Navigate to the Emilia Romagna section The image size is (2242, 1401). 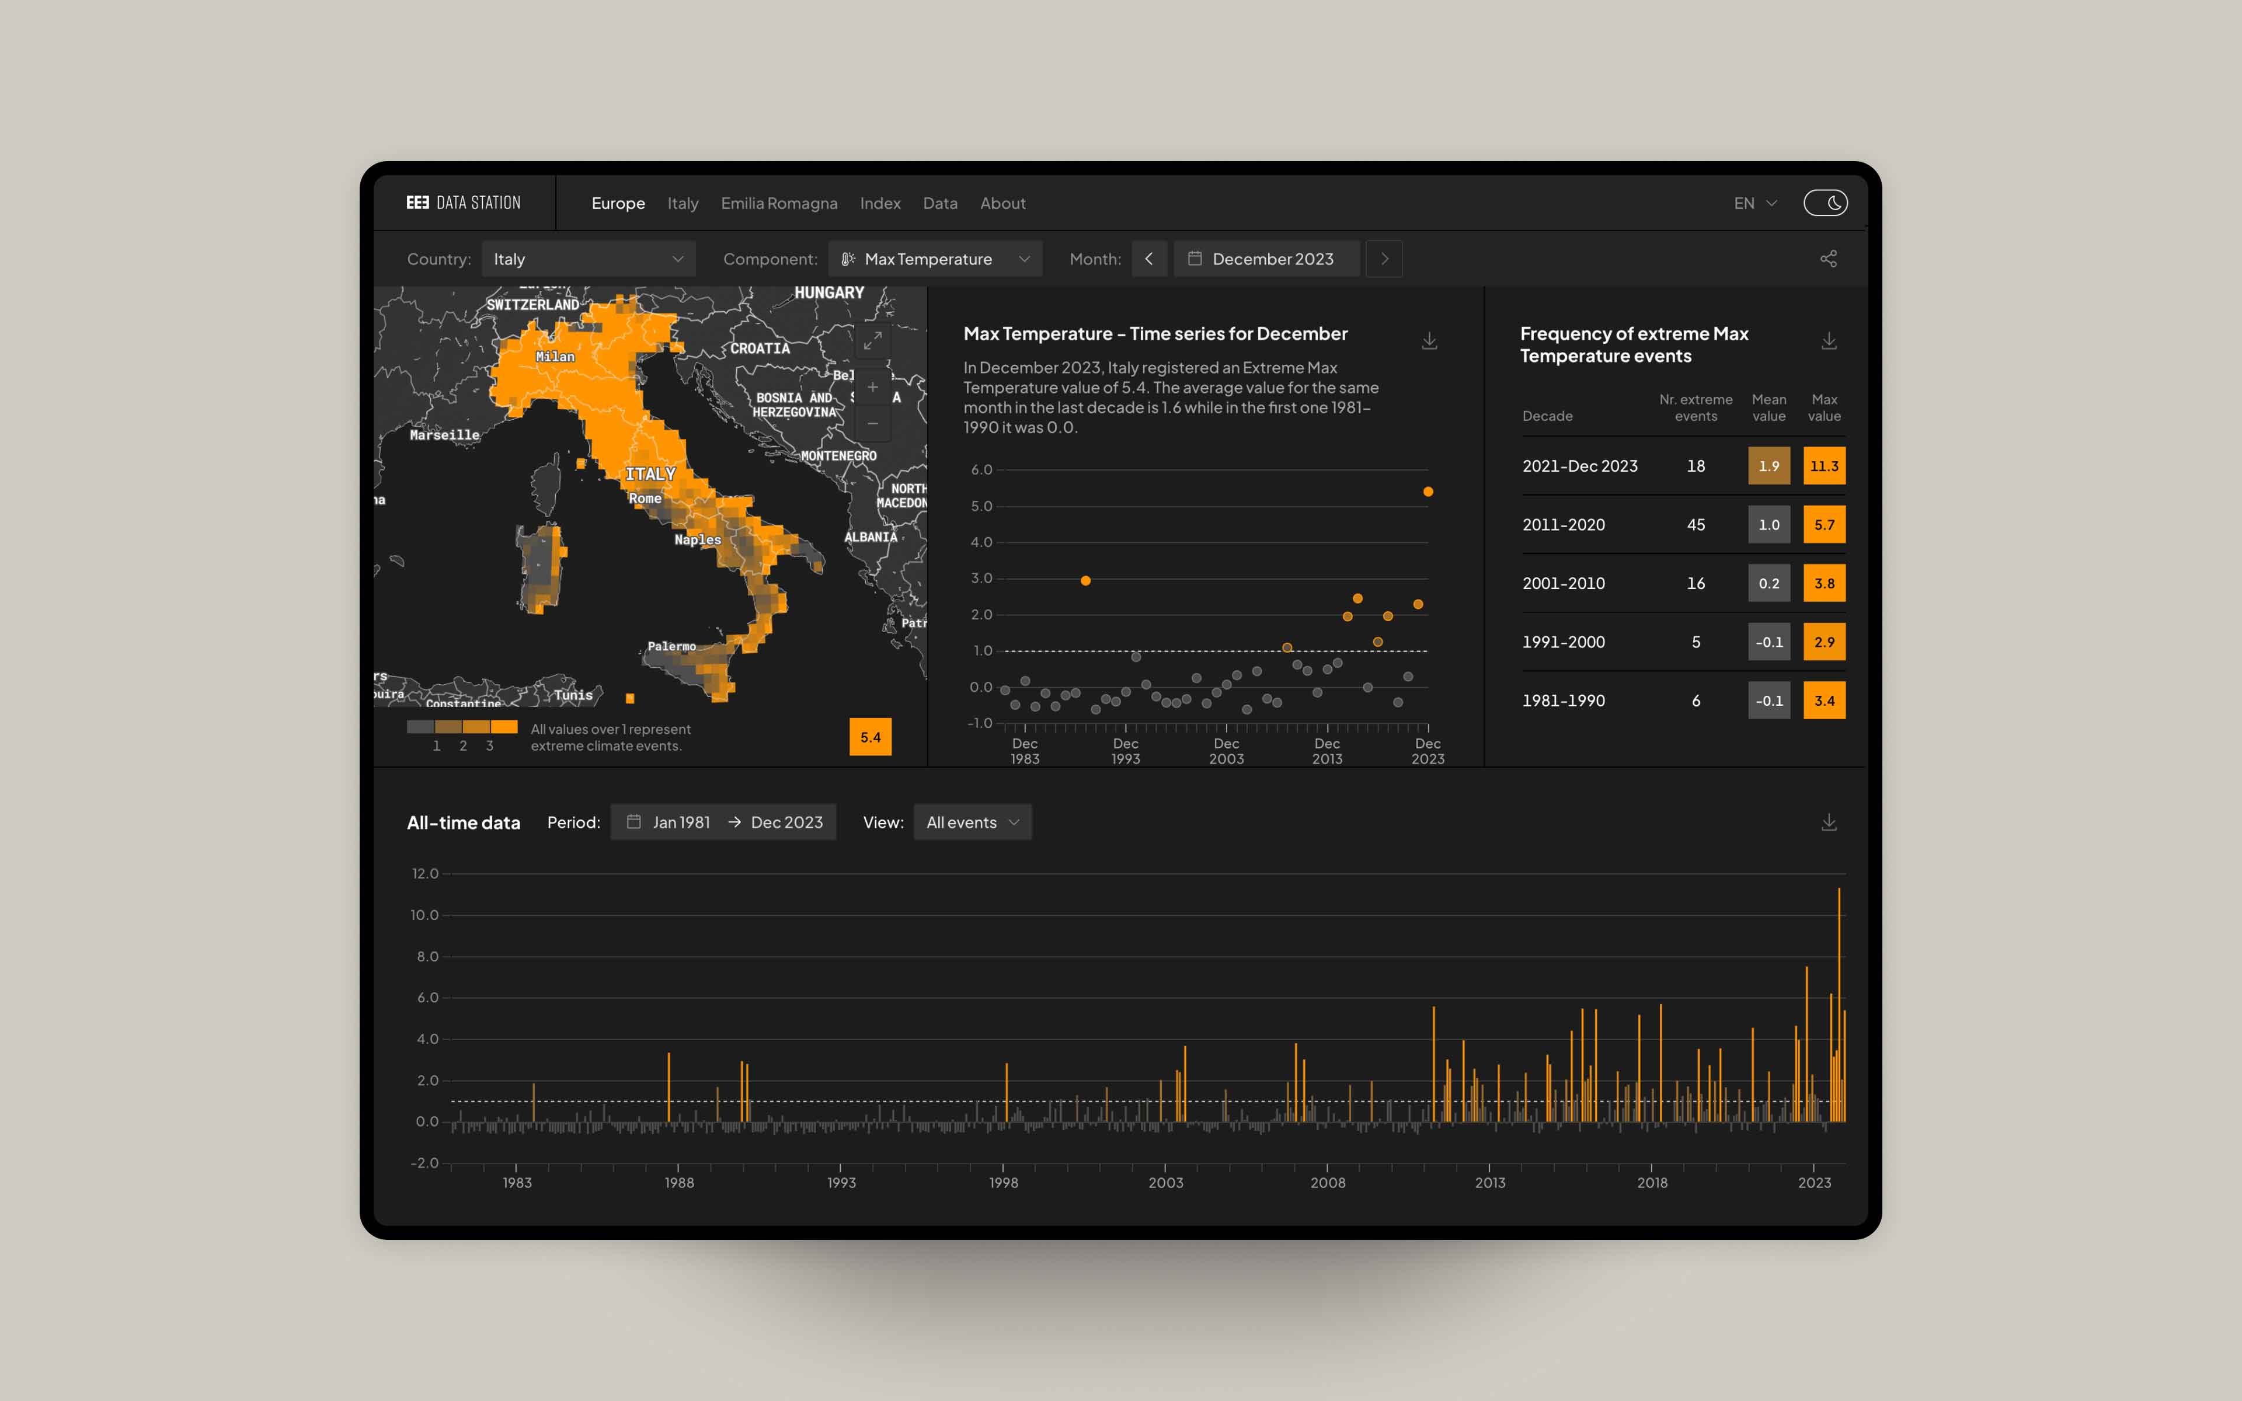click(779, 203)
